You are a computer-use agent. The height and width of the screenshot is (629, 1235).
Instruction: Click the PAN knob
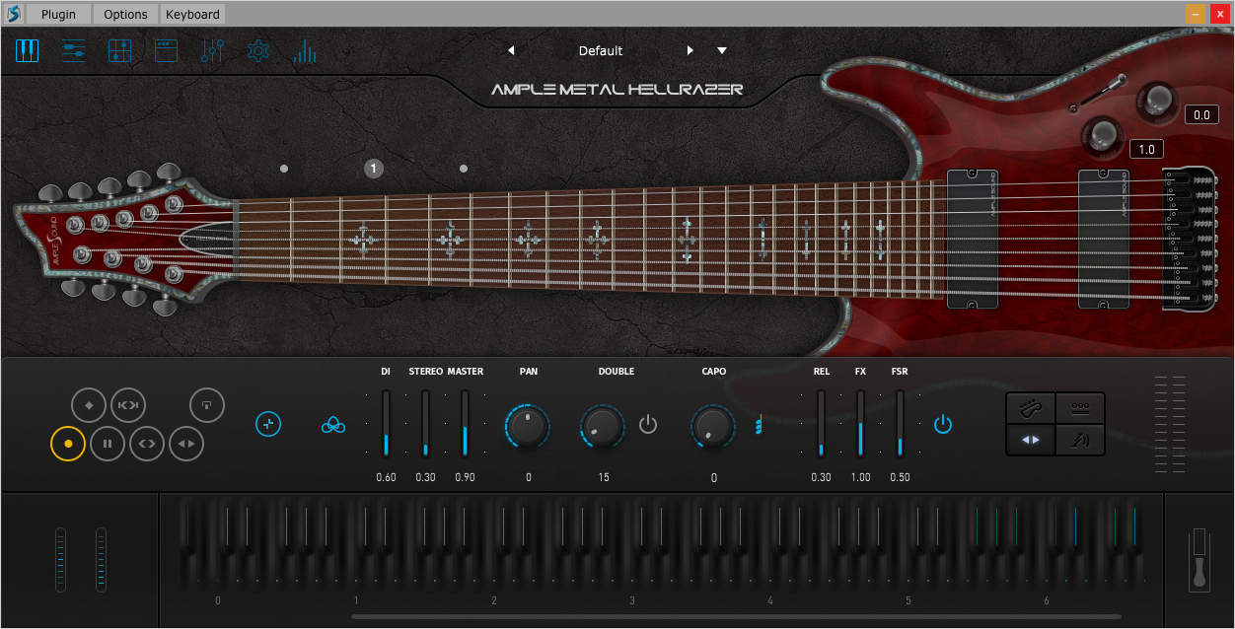pos(528,426)
